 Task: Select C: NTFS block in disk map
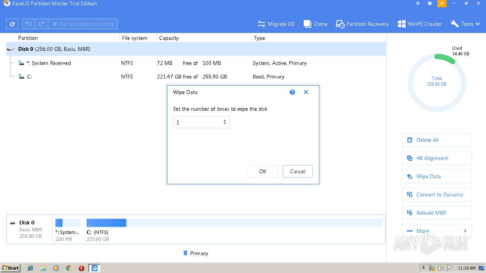234,230
